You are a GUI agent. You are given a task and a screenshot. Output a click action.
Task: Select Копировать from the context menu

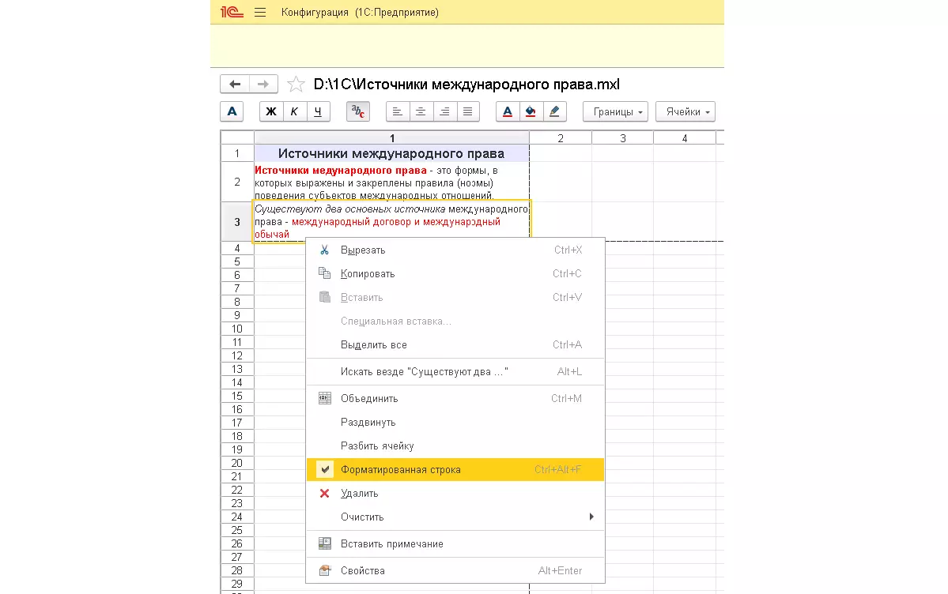click(455, 274)
